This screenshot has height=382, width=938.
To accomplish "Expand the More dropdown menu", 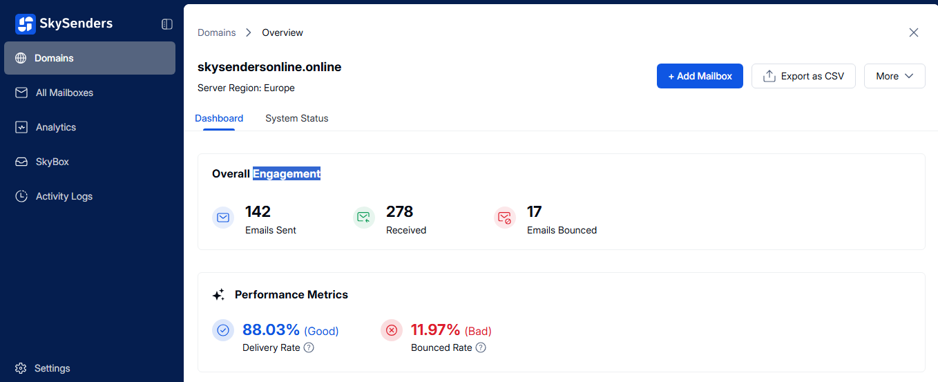I will click(894, 76).
